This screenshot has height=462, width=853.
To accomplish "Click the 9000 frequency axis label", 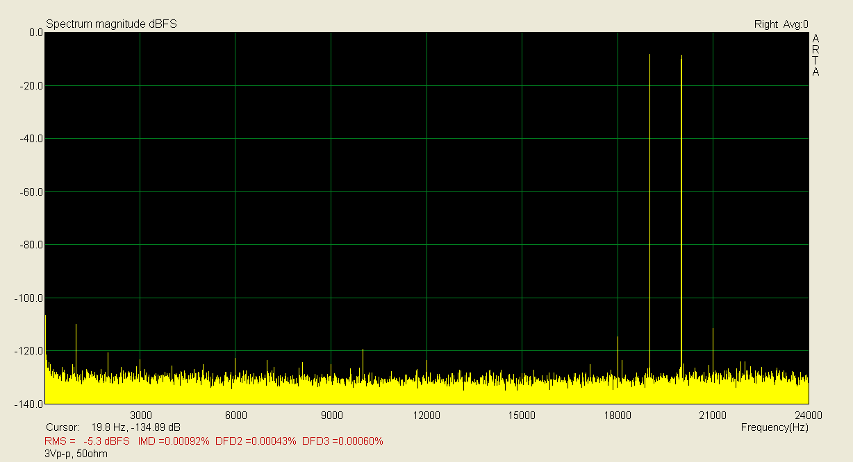I will [x=331, y=415].
